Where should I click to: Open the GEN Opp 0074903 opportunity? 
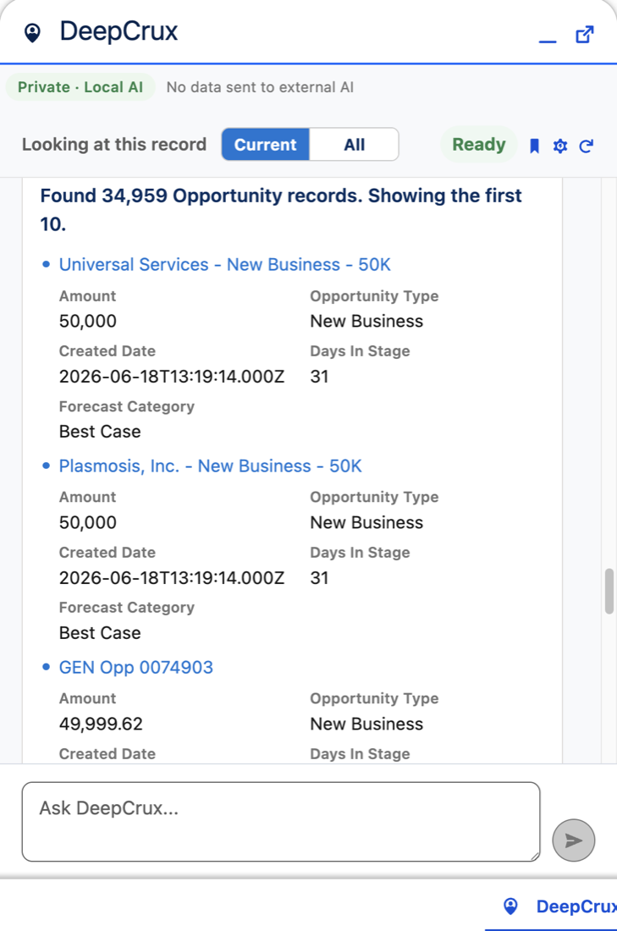(136, 668)
